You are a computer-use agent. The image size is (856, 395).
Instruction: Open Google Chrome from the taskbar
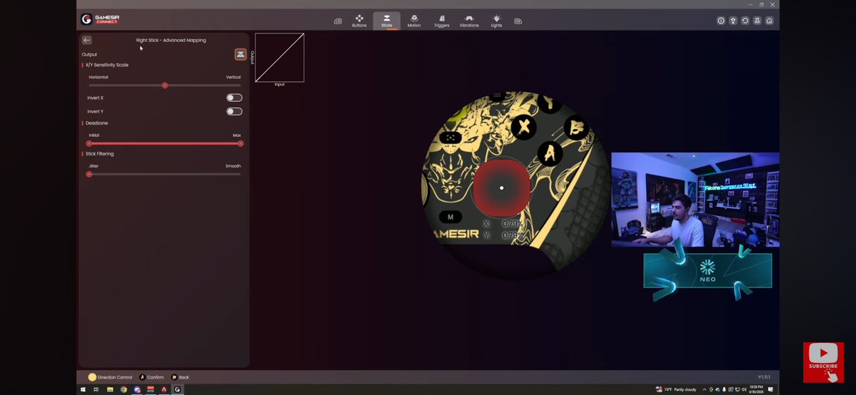pyautogui.click(x=124, y=389)
